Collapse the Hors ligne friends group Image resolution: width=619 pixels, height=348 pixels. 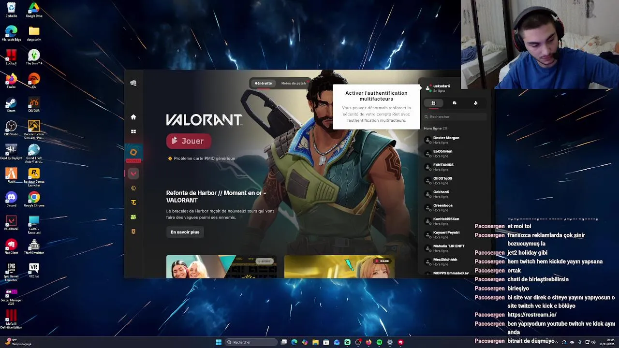point(435,128)
